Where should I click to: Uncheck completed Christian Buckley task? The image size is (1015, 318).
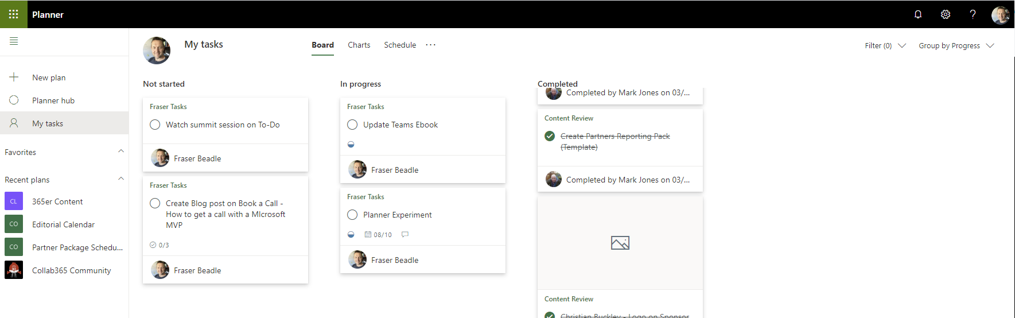tap(550, 315)
